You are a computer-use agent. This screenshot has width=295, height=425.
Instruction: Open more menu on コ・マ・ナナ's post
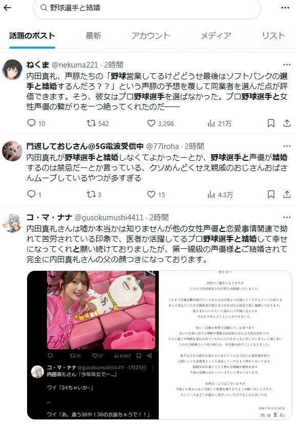click(287, 218)
